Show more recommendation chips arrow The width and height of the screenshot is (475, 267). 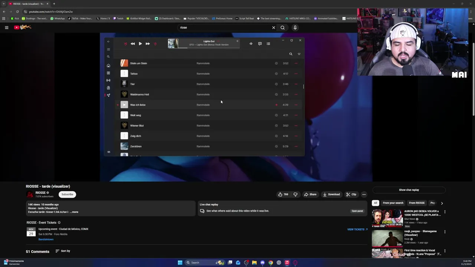(x=442, y=203)
